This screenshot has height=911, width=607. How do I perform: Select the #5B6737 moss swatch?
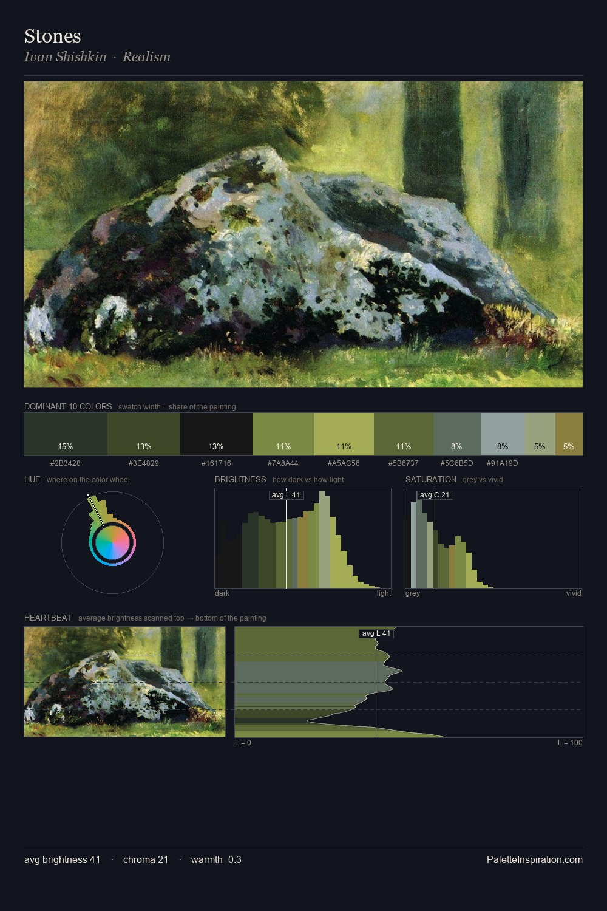404,434
